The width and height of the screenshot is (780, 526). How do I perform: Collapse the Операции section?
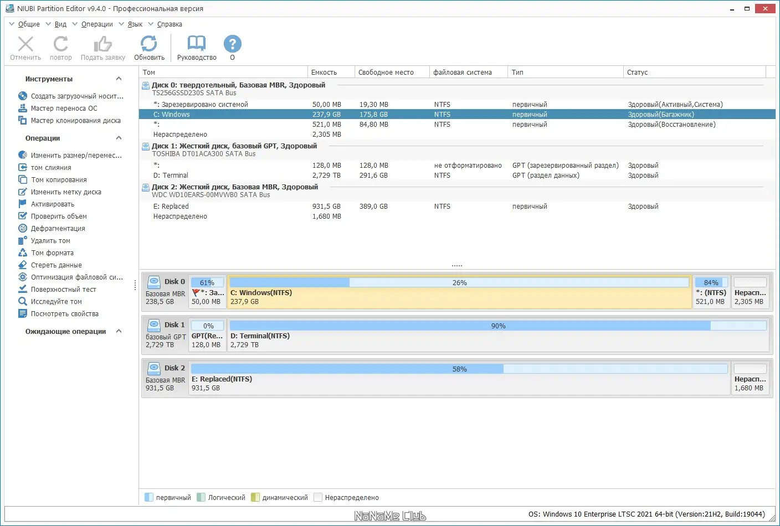118,138
